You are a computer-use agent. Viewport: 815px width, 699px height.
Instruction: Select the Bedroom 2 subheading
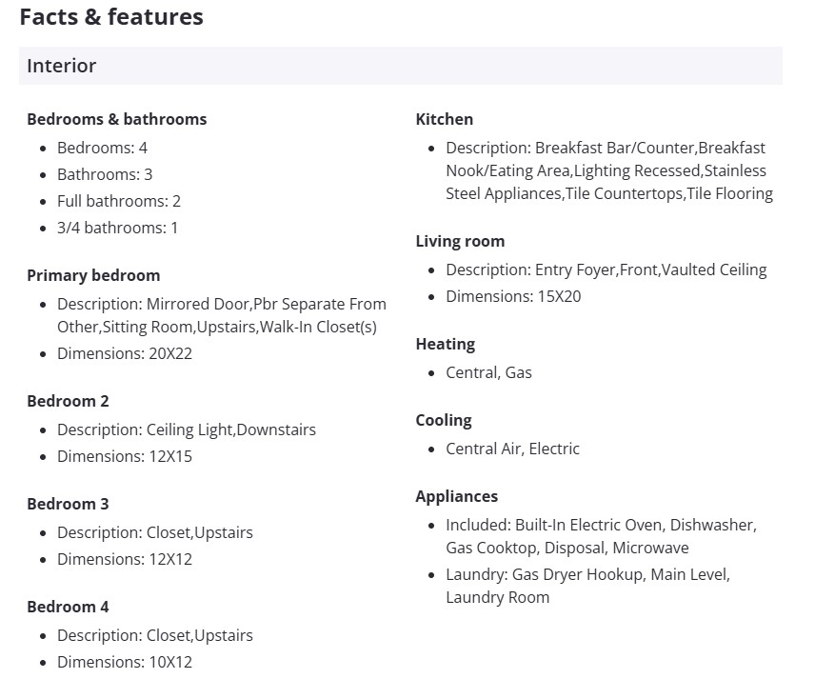pyautogui.click(x=68, y=401)
